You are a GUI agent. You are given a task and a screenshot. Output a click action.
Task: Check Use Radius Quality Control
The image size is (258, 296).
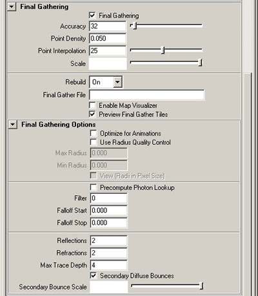(94, 142)
